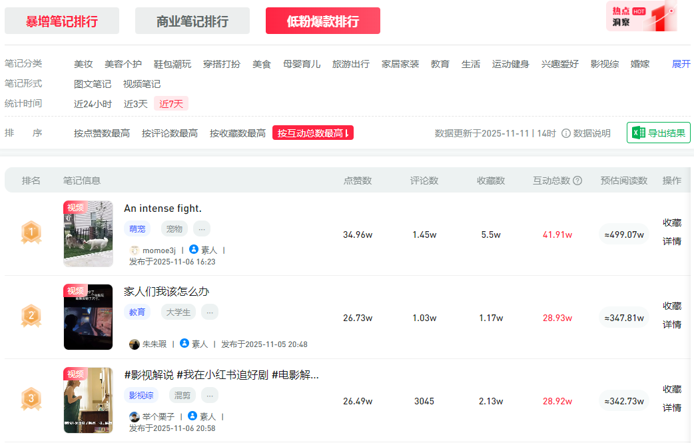Viewport: 694px width, 443px height.
Task: Click 详情 for the first ranked note
Action: [x=671, y=241]
